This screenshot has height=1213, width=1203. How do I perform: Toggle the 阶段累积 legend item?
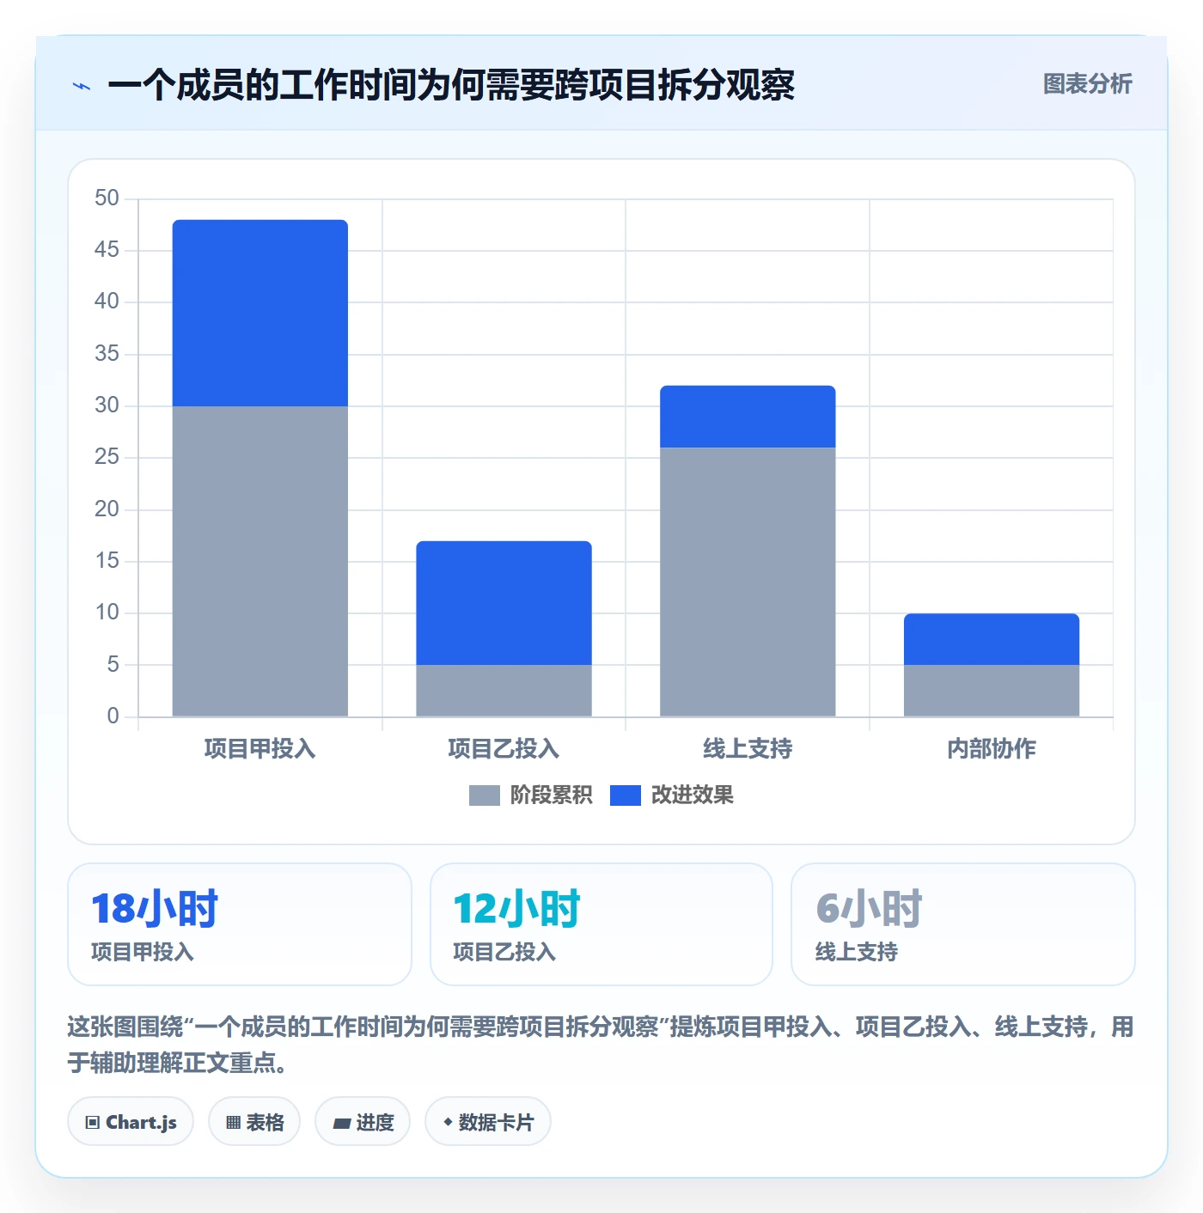coord(530,795)
